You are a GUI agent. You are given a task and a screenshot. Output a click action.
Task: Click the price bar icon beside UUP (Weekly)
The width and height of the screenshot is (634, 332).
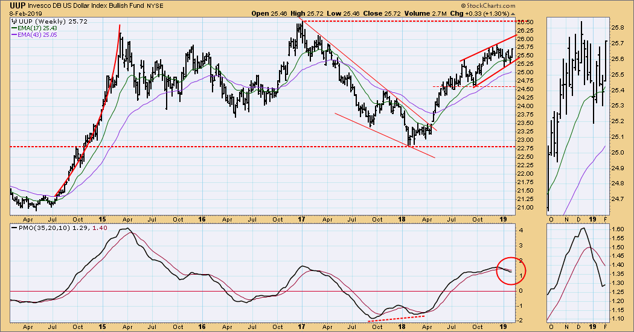coord(14,21)
